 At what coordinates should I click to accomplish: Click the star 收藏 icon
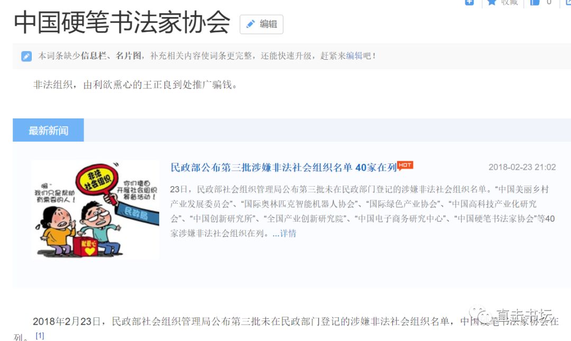pos(492,2)
